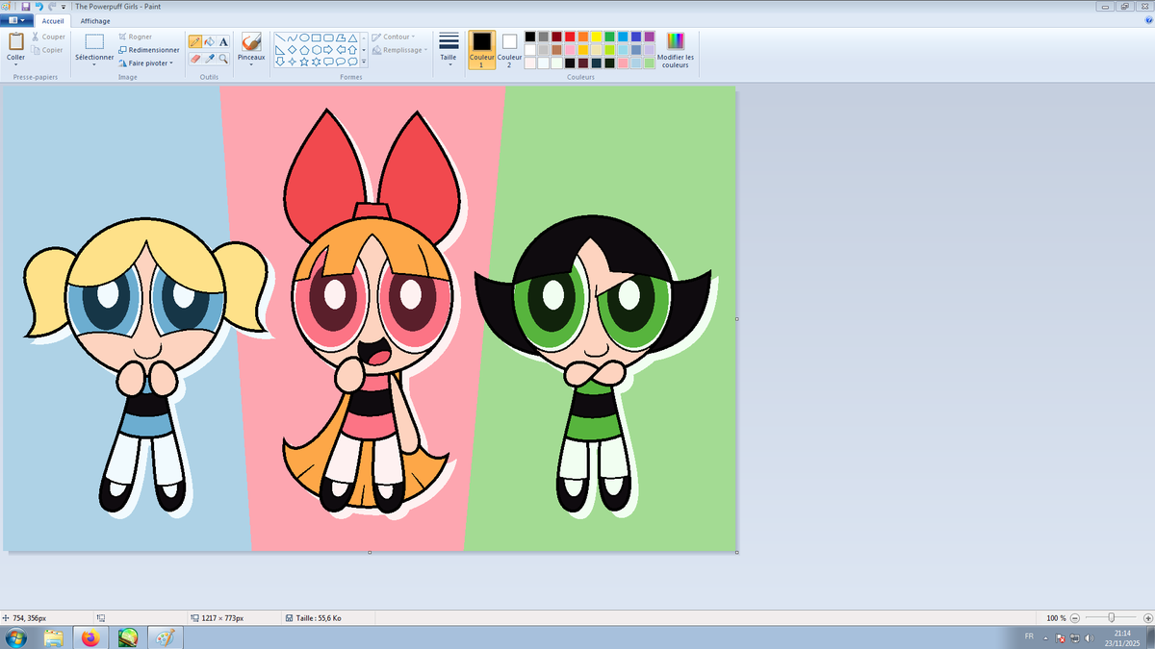This screenshot has width=1155, height=649.
Task: Pick a color with the Color picker tool
Action: 208,58
